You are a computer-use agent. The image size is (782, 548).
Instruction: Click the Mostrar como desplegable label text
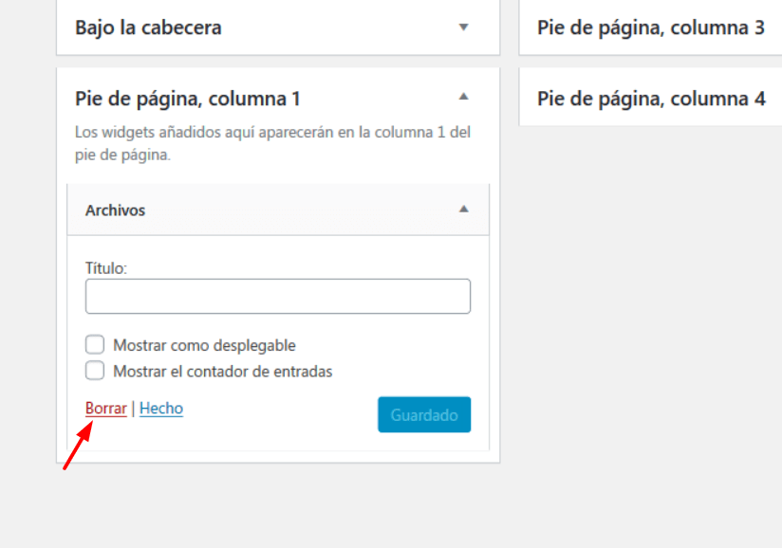click(204, 345)
